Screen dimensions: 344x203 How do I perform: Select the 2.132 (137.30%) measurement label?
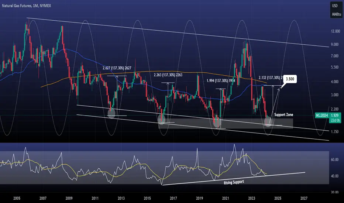tap(271, 78)
